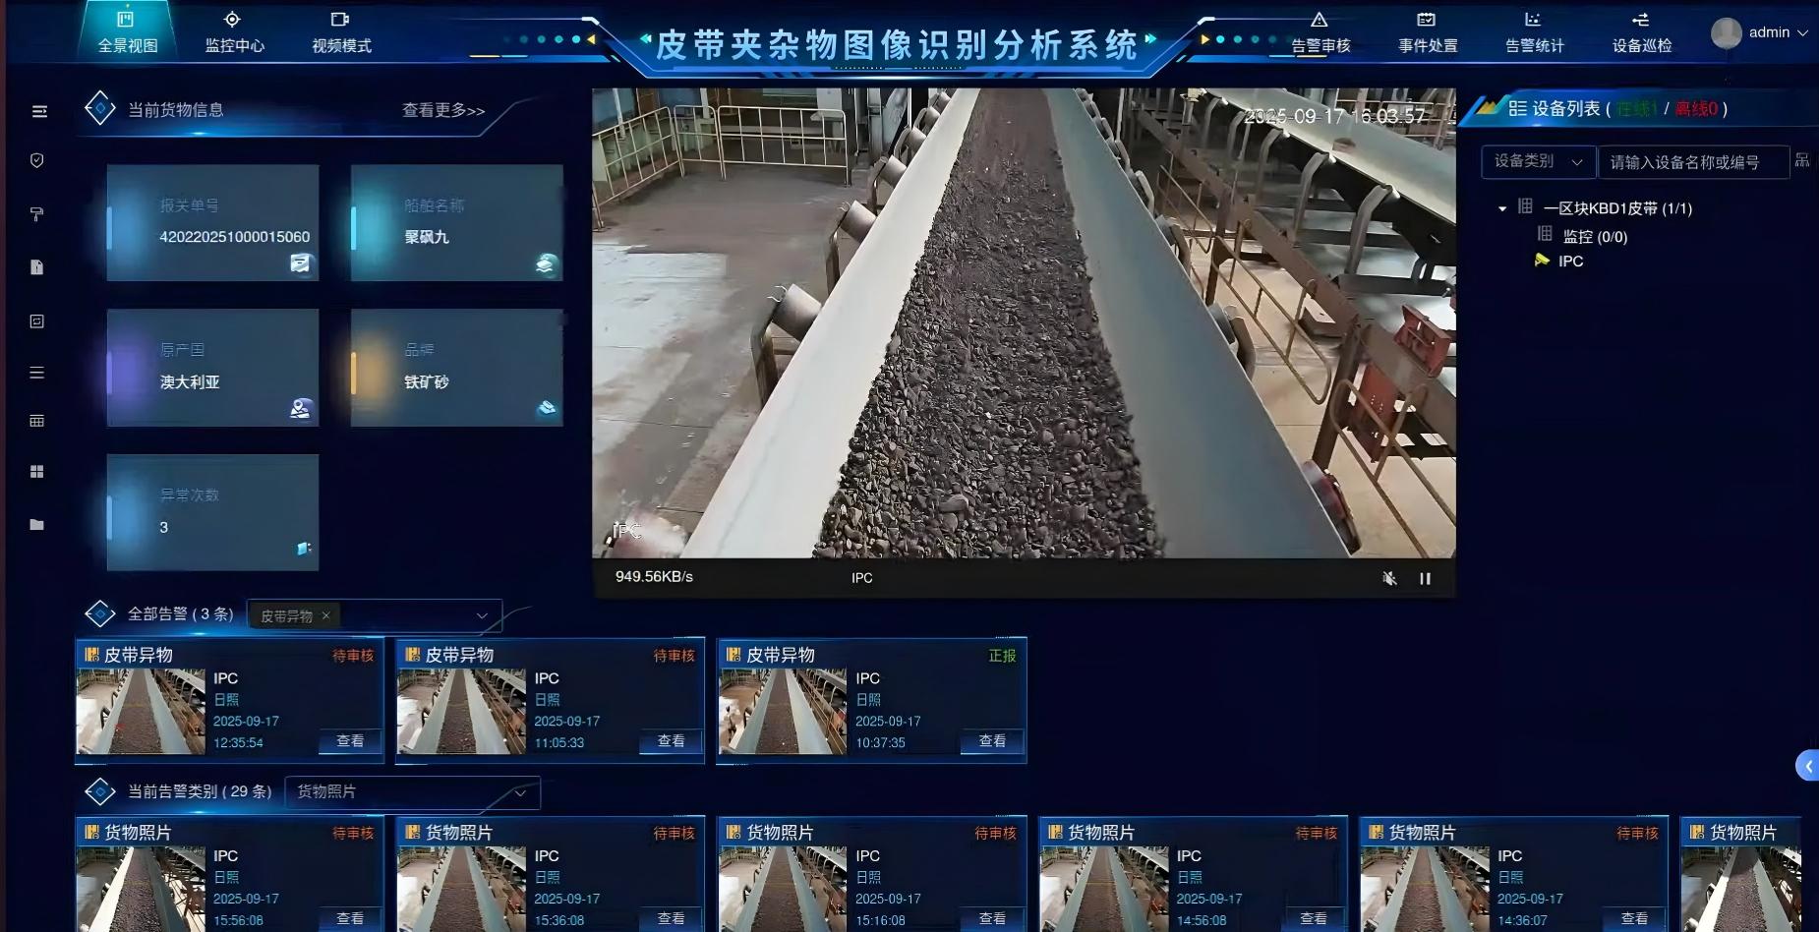Open the admin account dropdown arrow
Viewport: 1819px width, 932px height.
tap(1802, 33)
